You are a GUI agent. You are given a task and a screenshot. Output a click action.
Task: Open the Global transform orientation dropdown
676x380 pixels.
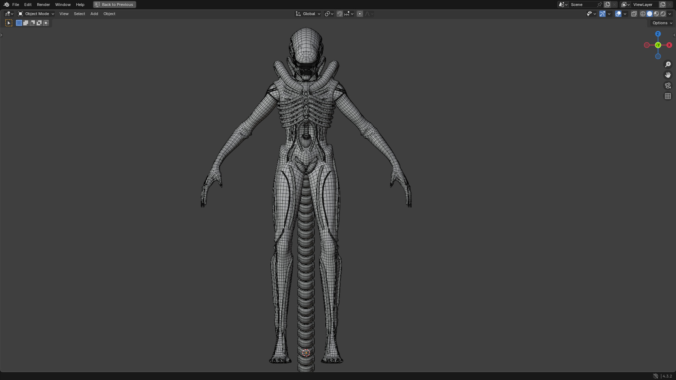(308, 14)
